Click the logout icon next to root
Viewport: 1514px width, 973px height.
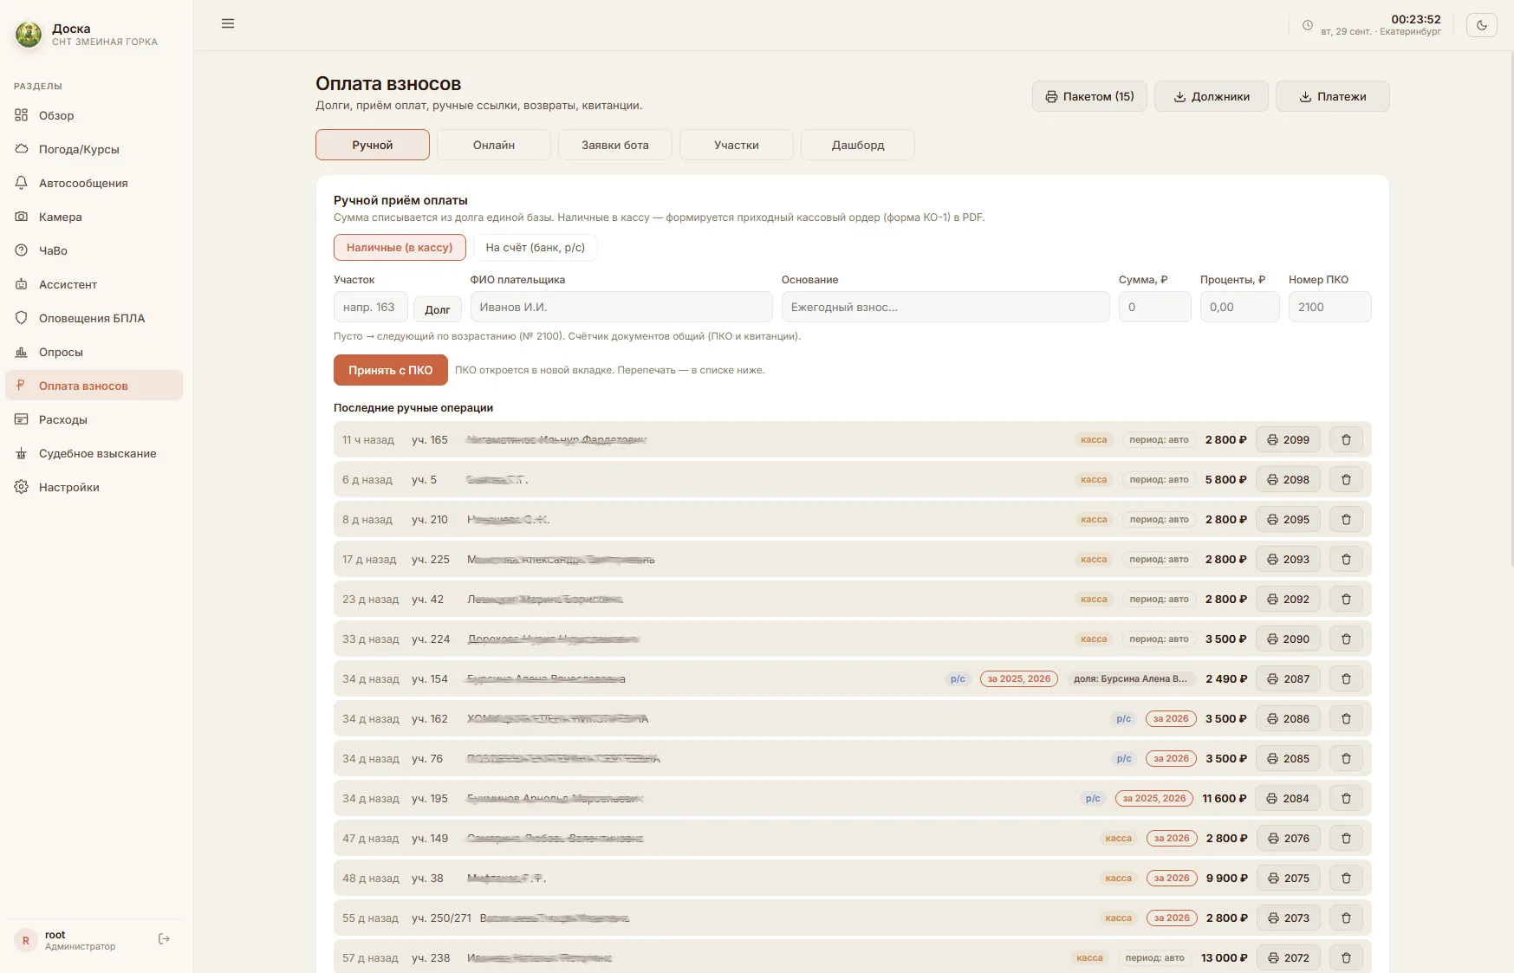[164, 939]
